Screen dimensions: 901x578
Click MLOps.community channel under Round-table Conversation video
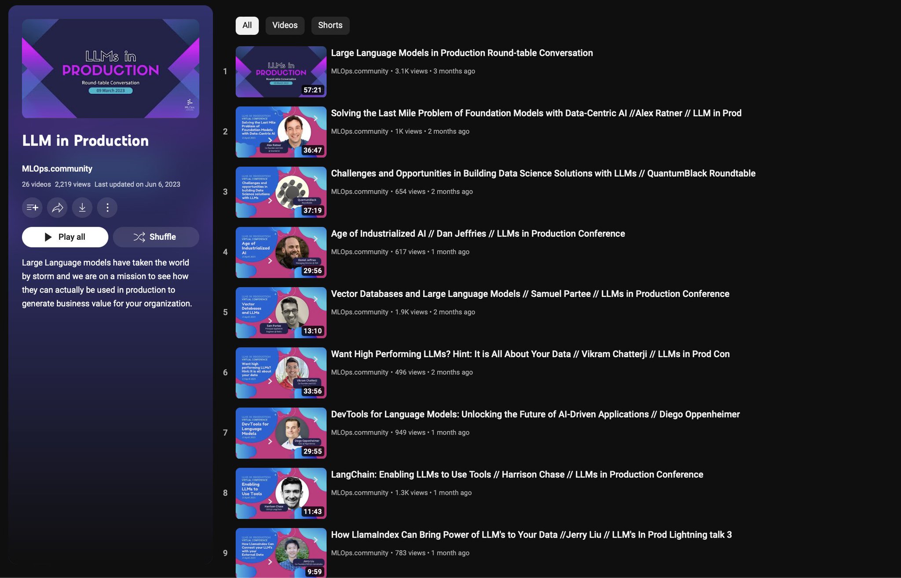pyautogui.click(x=359, y=71)
